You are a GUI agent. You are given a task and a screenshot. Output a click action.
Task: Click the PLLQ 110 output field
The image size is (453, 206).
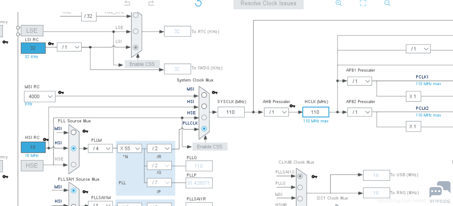click(x=199, y=166)
